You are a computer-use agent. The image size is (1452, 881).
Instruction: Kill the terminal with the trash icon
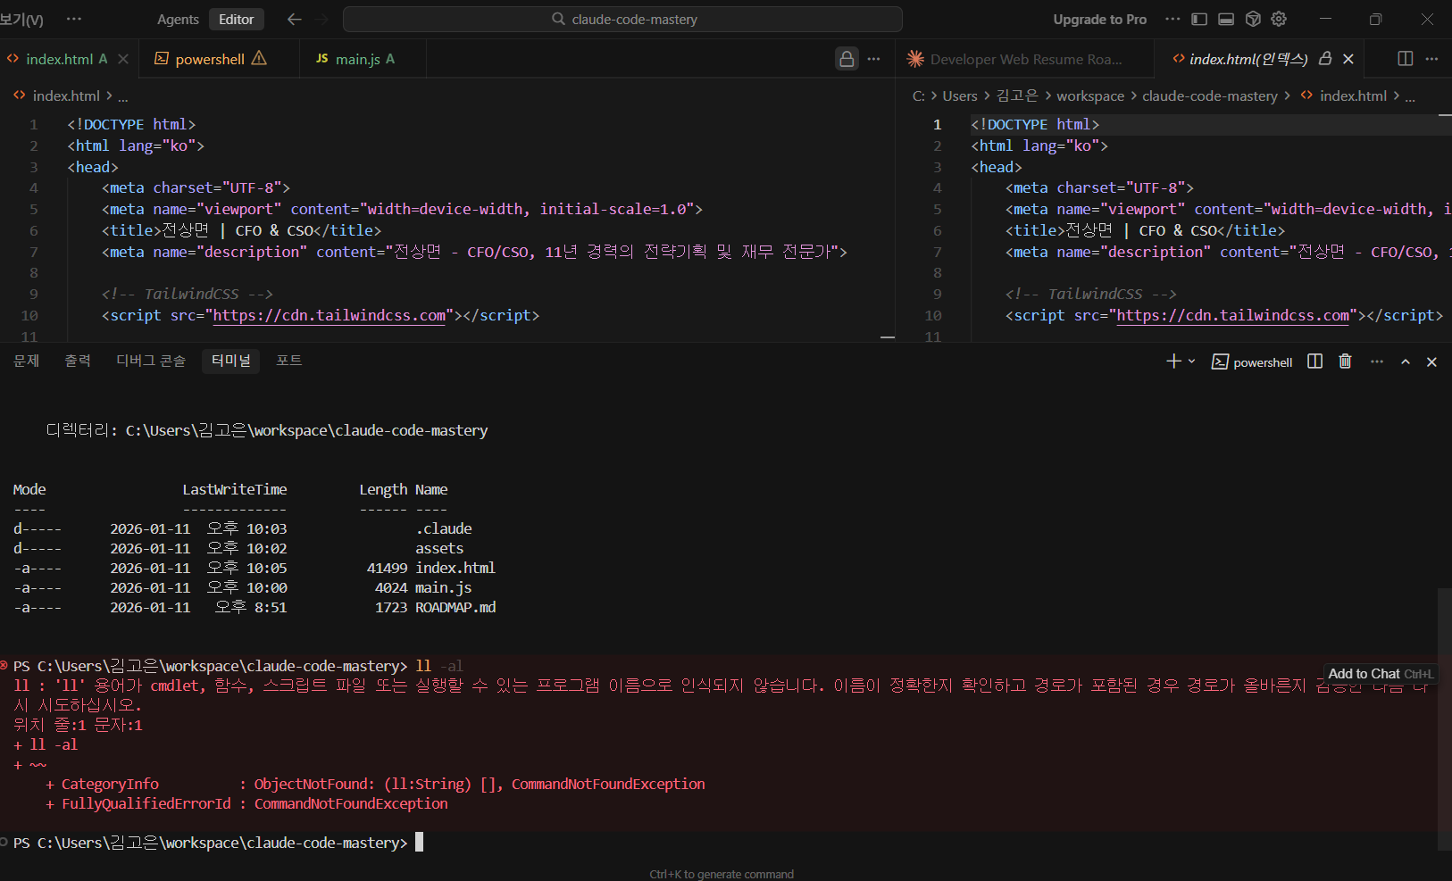(x=1345, y=362)
